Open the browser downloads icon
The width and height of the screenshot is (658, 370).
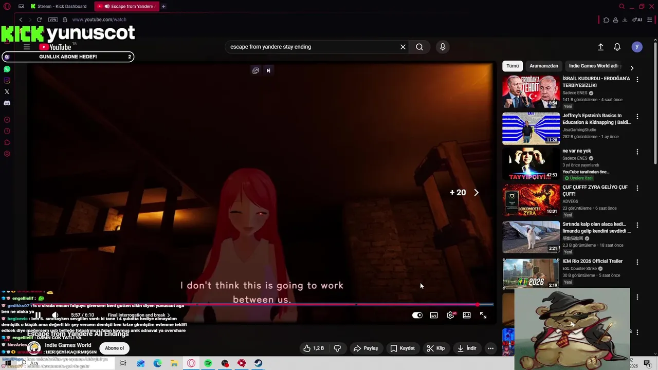(625, 20)
